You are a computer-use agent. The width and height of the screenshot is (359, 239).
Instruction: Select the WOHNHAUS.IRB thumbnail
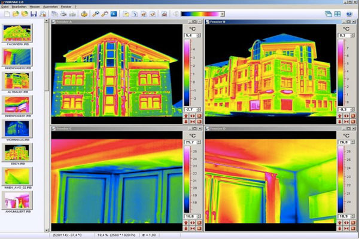17,129
